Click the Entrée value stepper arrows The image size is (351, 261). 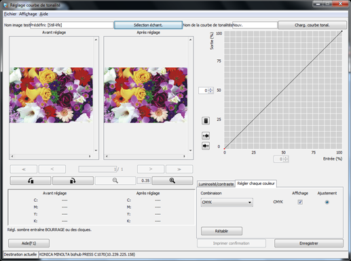286,159
